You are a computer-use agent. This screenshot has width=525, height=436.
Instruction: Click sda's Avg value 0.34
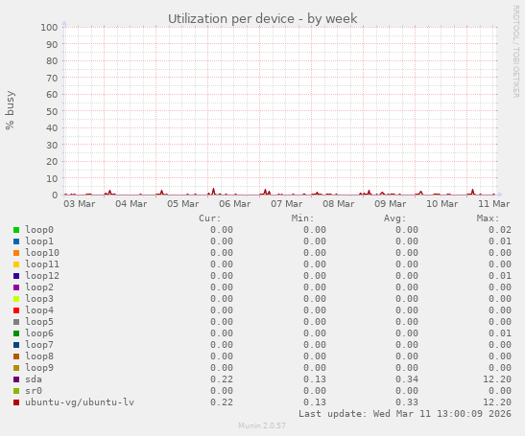pos(407,379)
